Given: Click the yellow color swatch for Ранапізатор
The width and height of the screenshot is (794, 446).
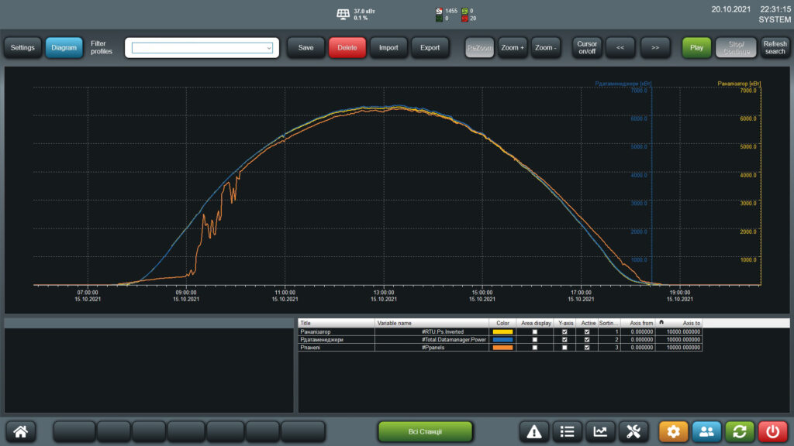Looking at the screenshot, I should tap(501, 331).
